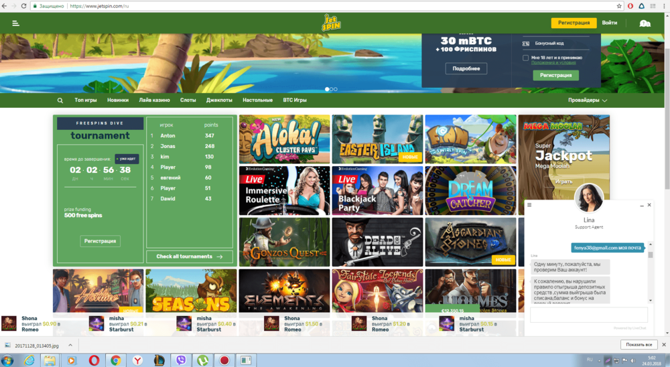Click the JetSpin logo
The height and width of the screenshot is (367, 670).
(x=331, y=23)
